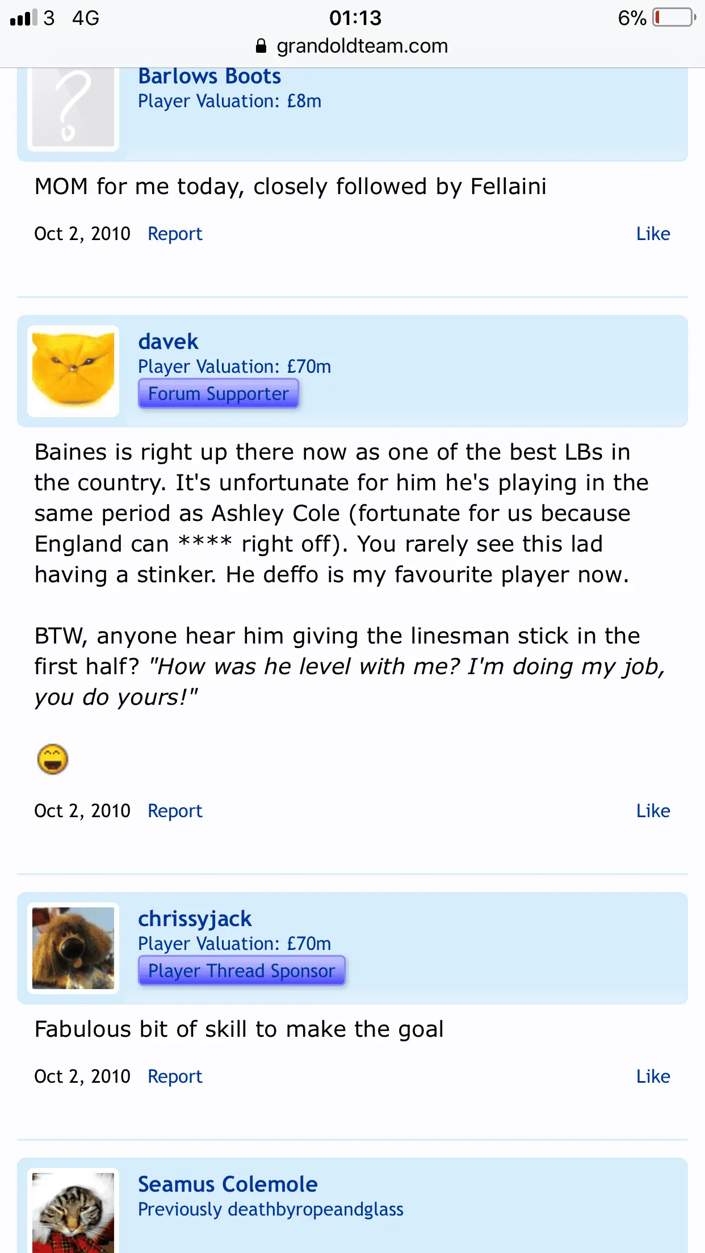Open davek username profile link
Image resolution: width=705 pixels, height=1253 pixels.
click(x=168, y=342)
